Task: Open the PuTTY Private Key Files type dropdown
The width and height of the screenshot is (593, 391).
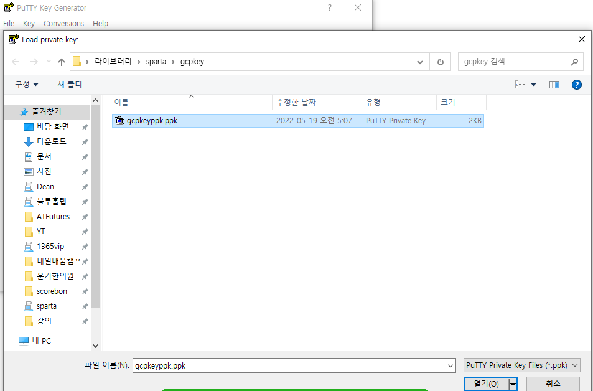Action: point(522,365)
